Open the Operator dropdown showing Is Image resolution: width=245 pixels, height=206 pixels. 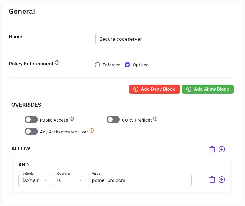[69, 180]
